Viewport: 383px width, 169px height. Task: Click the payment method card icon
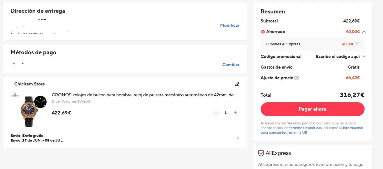tap(13, 65)
